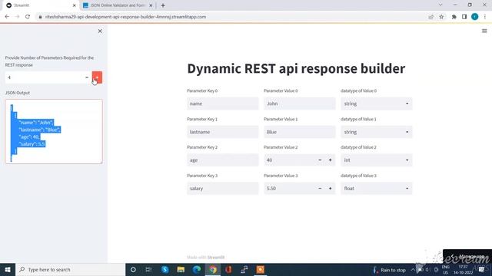Edit the Parameter Key 0 field containing name
This screenshot has height=276, width=492.
[223, 103]
